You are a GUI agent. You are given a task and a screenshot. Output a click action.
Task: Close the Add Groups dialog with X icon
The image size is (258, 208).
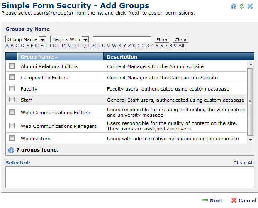(250, 6)
